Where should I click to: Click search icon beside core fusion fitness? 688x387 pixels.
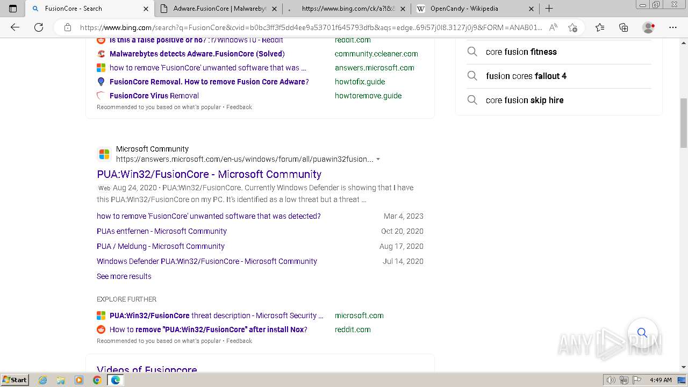tap(472, 52)
